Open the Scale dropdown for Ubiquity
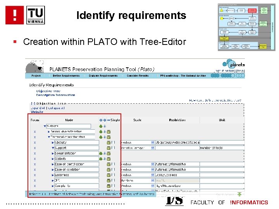The image size is (279, 209). [x=153, y=142]
